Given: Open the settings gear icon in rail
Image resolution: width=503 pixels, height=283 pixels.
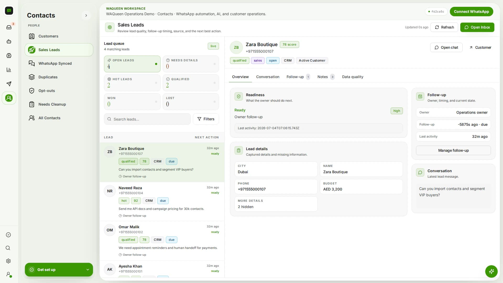Looking at the screenshot, I should pyautogui.click(x=8, y=261).
